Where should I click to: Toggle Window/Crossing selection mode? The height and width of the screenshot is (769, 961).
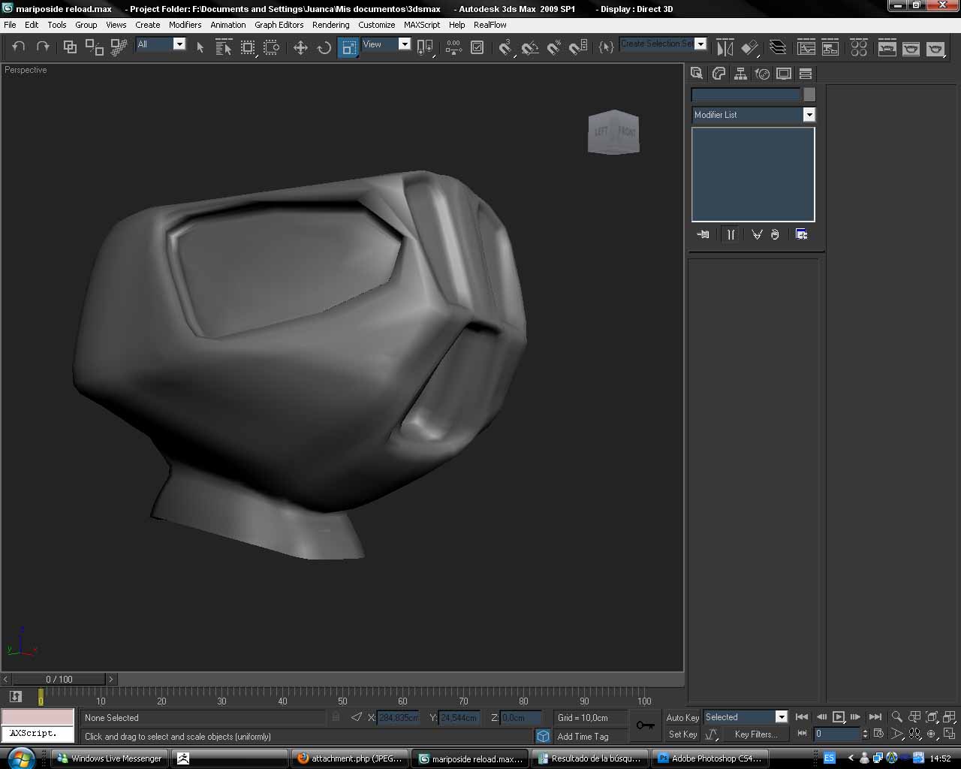[272, 47]
